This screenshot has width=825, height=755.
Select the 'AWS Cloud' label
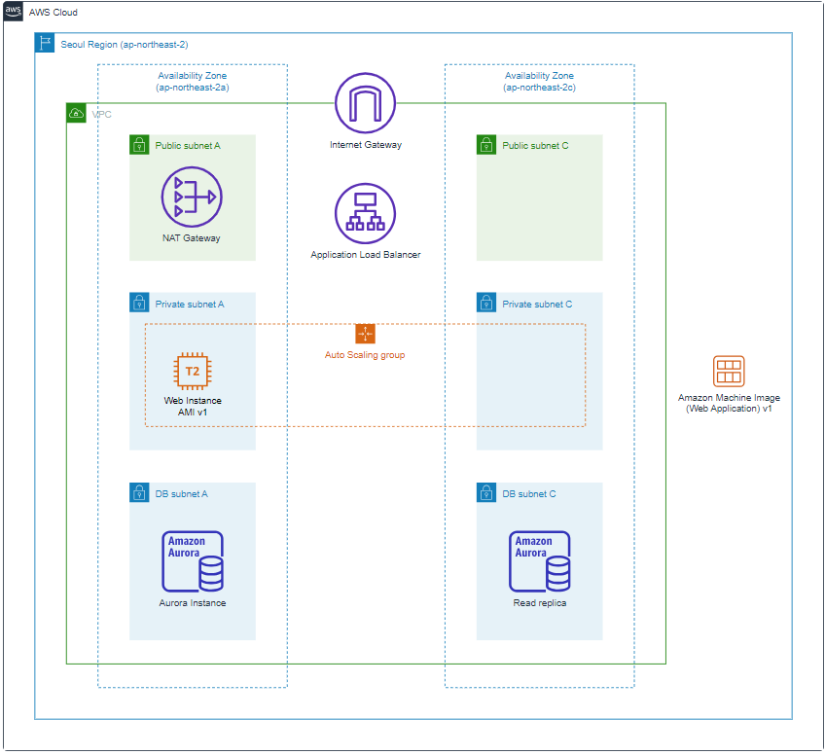[54, 12]
